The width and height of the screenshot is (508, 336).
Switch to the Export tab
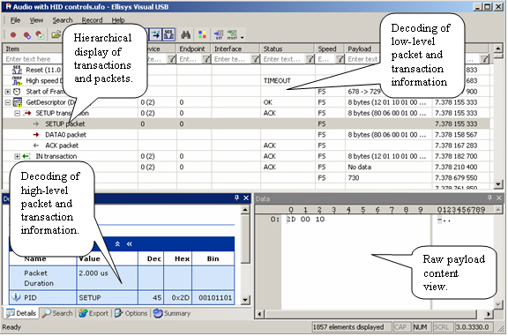(x=94, y=313)
